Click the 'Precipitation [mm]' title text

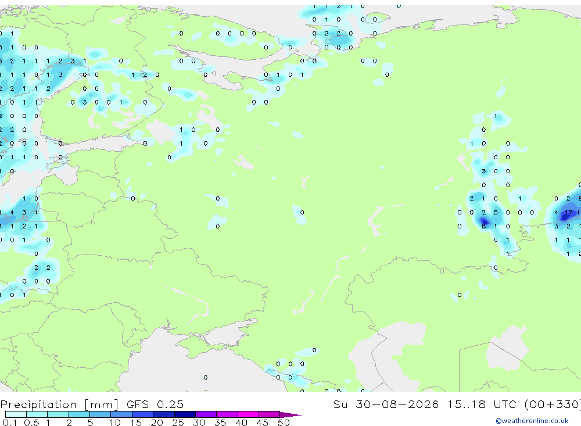(59, 404)
